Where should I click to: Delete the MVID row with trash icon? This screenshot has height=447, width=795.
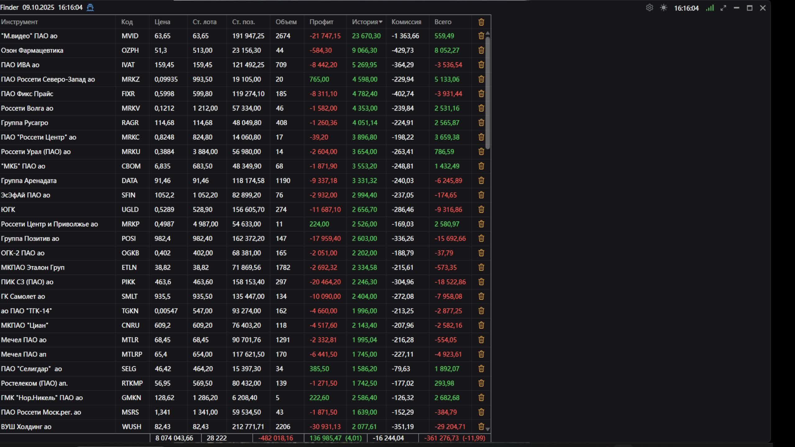481,36
